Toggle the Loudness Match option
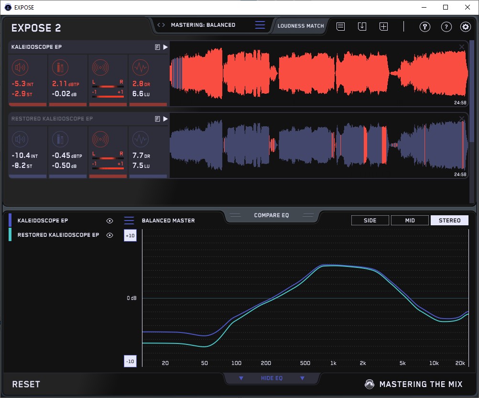Screen dimensions: 479x398 click(301, 26)
